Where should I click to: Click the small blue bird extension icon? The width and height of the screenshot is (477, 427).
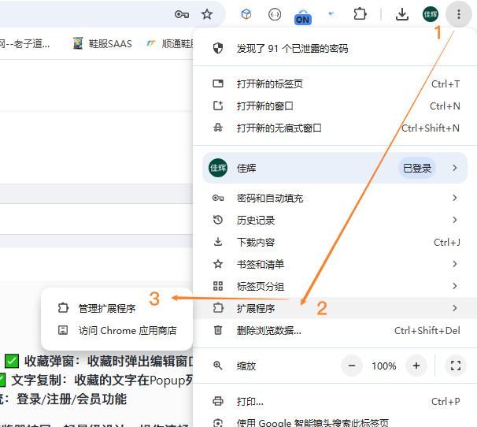331,13
